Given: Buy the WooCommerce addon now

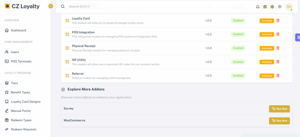Looking at the screenshot, I should (x=279, y=121).
